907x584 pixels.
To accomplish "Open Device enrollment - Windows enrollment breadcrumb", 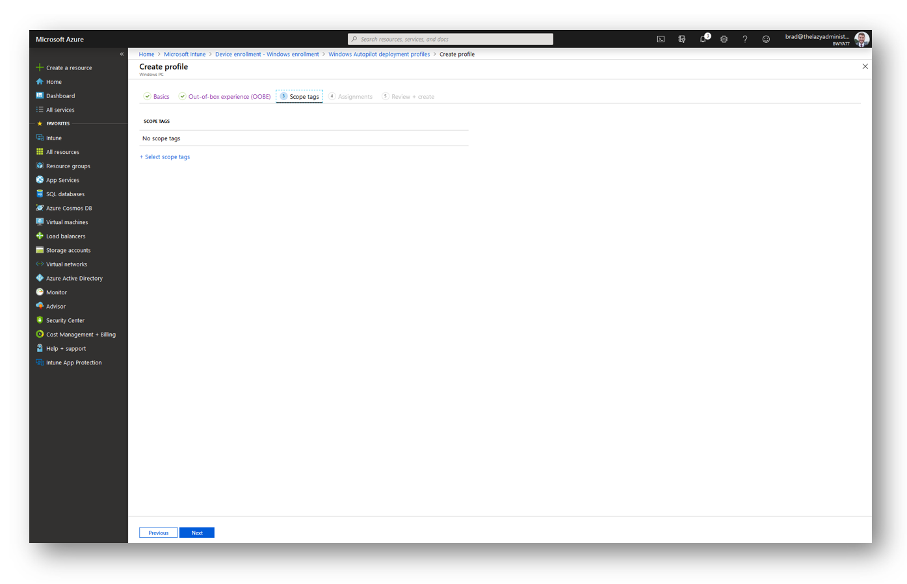I will click(x=267, y=55).
